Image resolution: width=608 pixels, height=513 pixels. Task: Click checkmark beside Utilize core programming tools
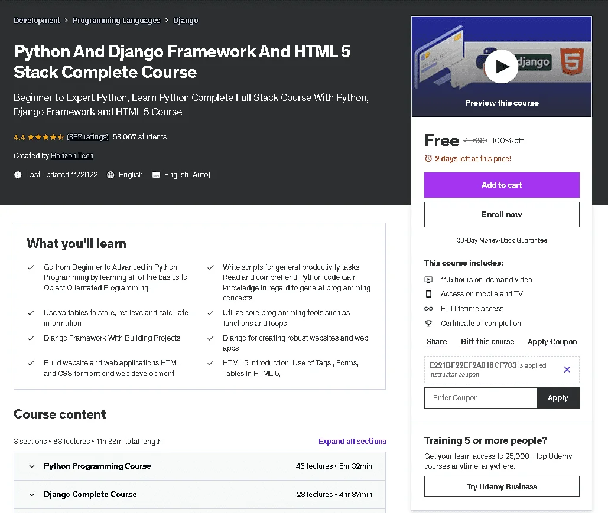click(210, 313)
